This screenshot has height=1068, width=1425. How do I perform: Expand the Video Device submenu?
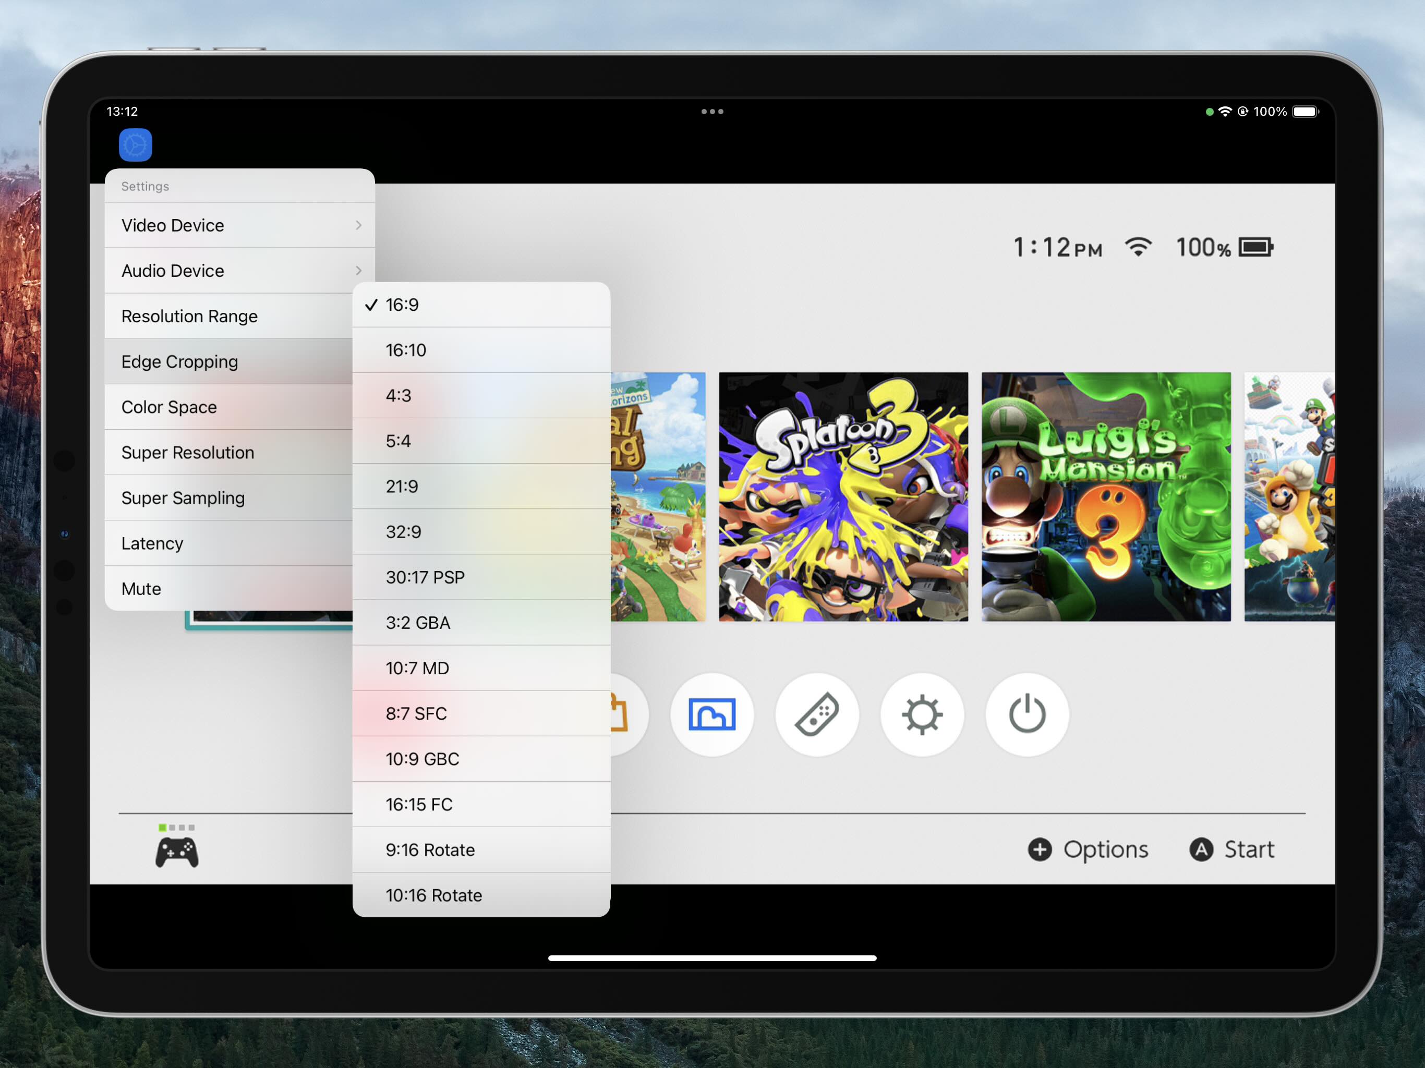tap(239, 225)
